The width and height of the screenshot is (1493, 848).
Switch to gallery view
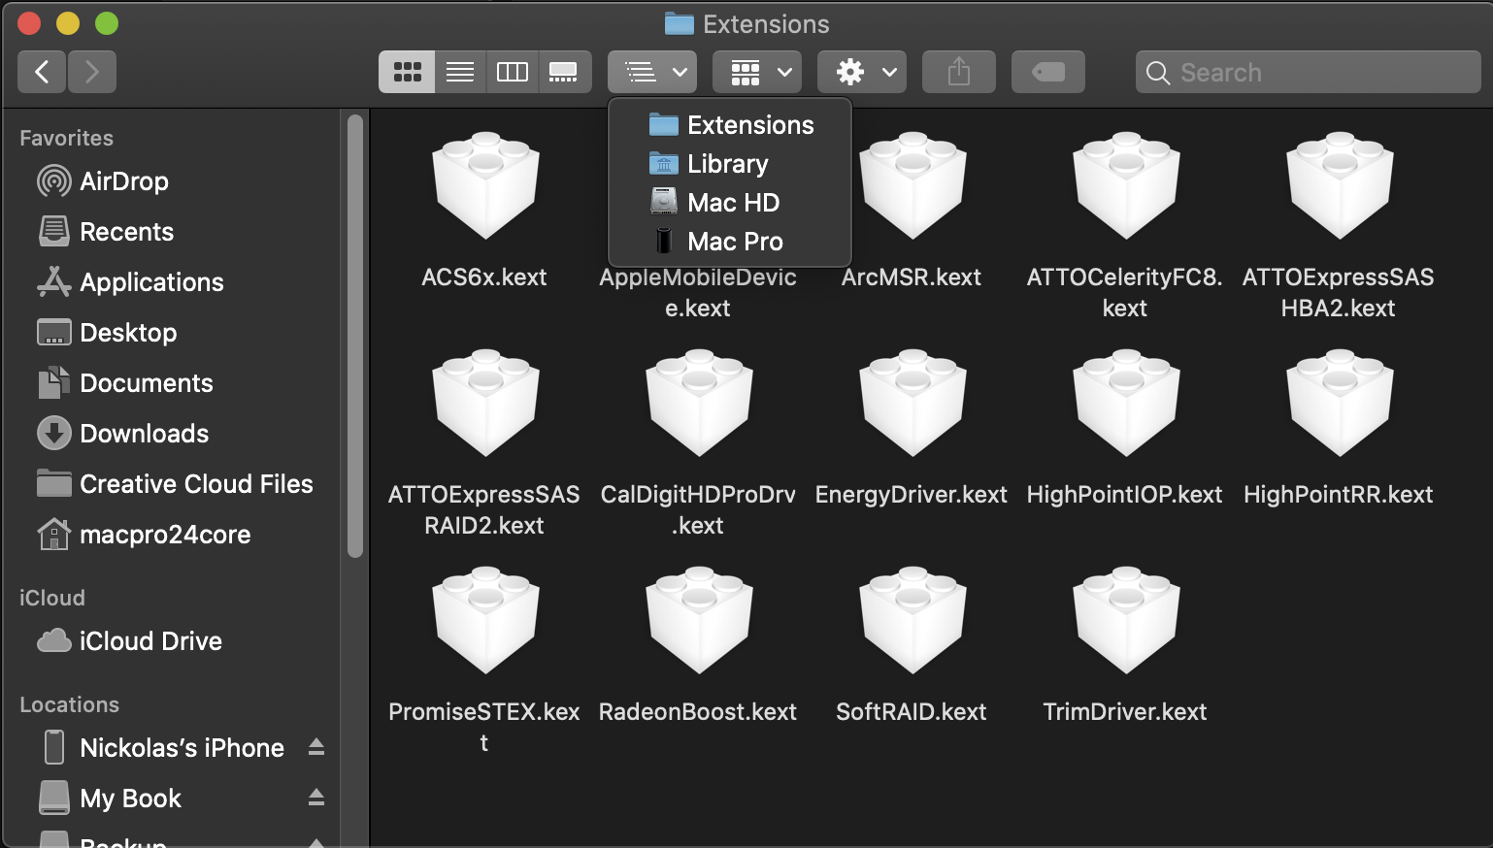pos(564,72)
